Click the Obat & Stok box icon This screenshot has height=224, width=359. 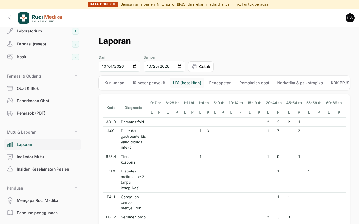[x=10, y=88]
